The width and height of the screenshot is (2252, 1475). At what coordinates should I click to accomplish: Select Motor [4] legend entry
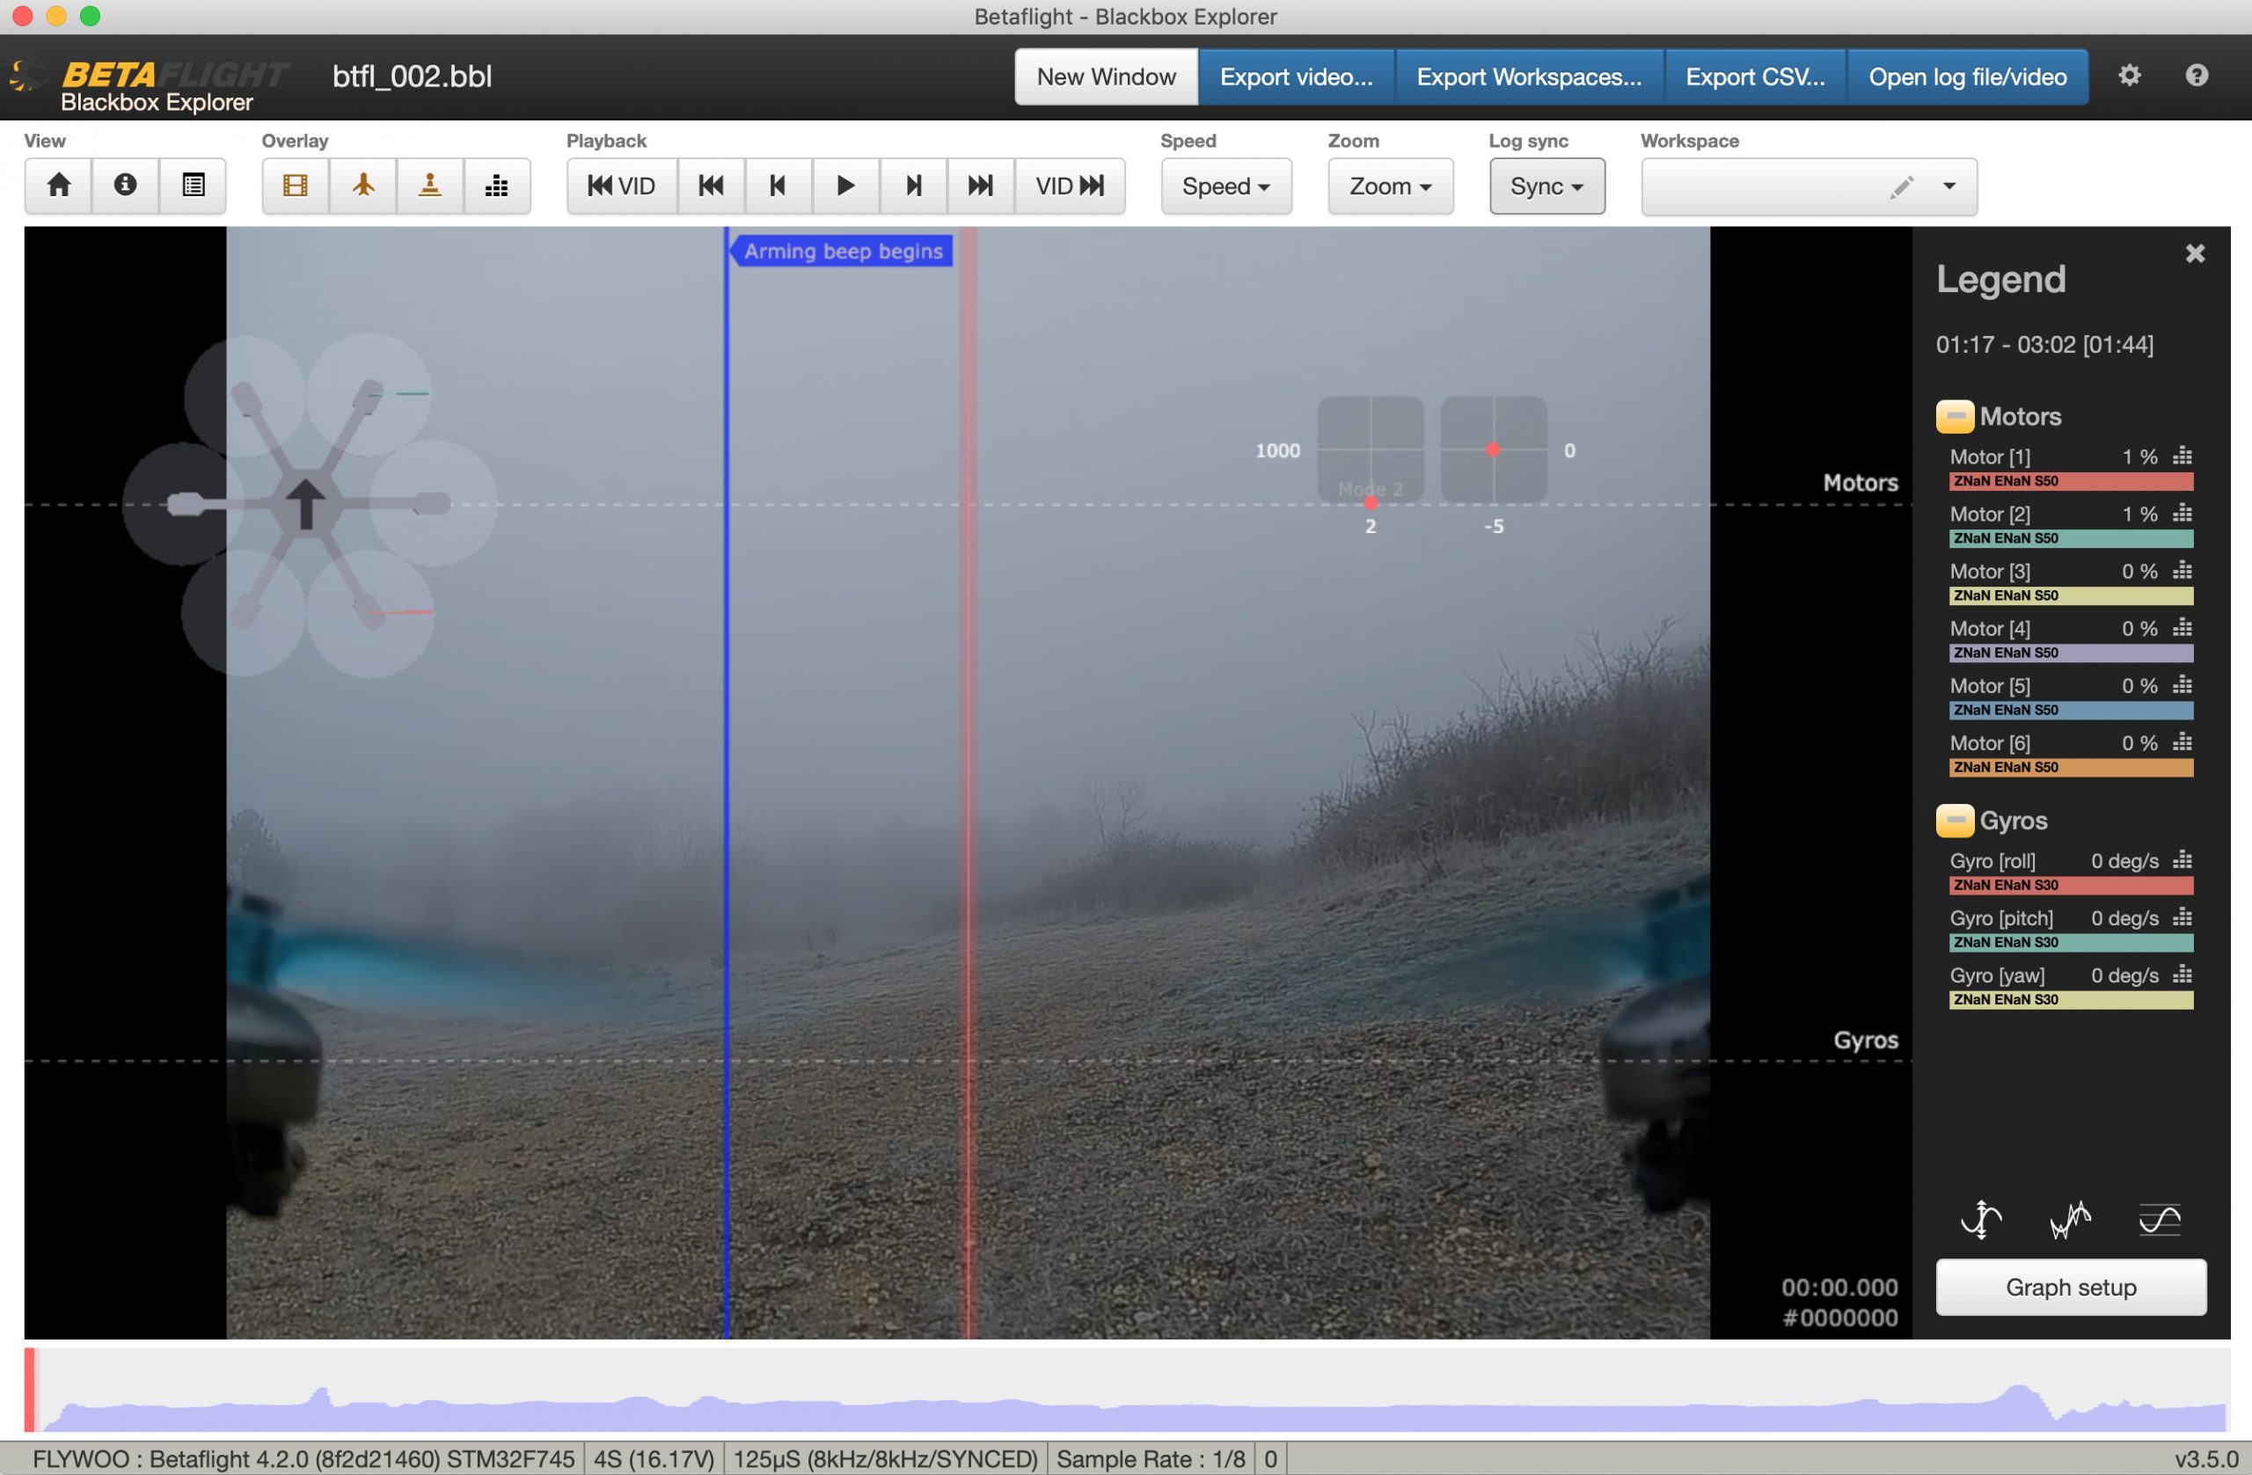coord(1990,628)
